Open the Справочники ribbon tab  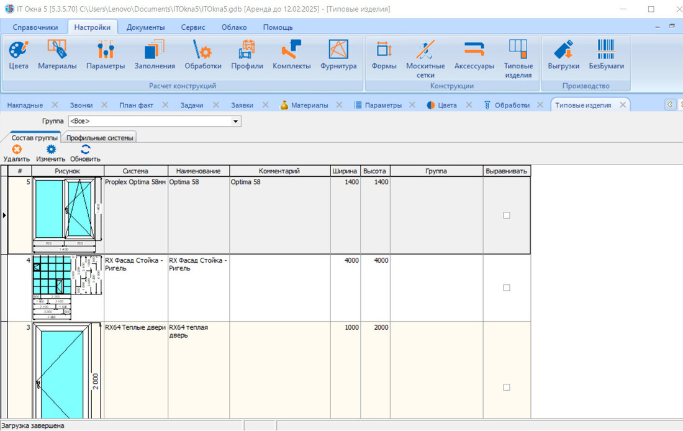point(35,27)
